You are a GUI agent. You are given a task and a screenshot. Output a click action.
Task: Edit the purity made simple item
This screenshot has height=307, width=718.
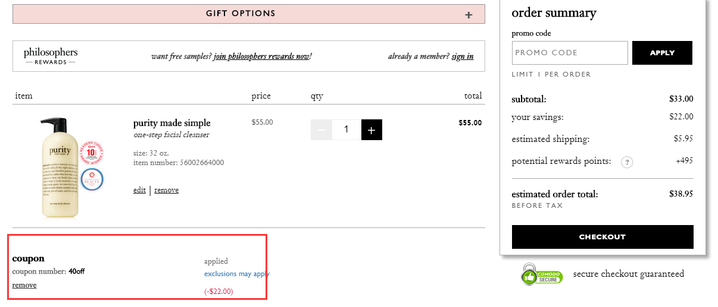pos(139,190)
